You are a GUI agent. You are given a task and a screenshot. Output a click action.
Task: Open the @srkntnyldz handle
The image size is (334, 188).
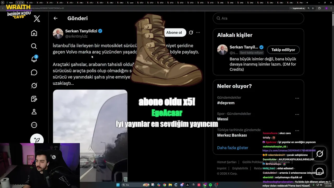click(76, 36)
